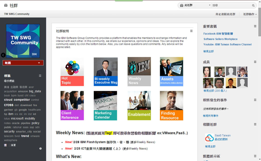Open the 概觀 red navigation dropdown
This screenshot has width=261, height=161.
tap(23, 63)
